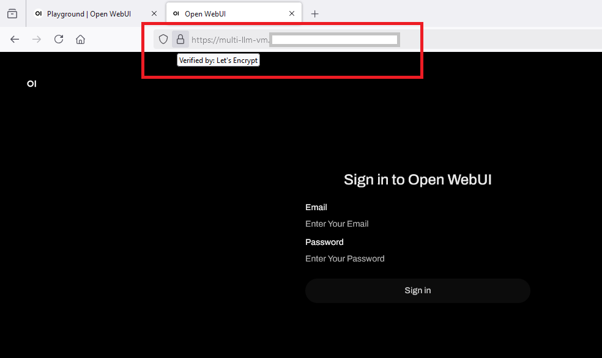Open a new browser tab

pos(315,14)
